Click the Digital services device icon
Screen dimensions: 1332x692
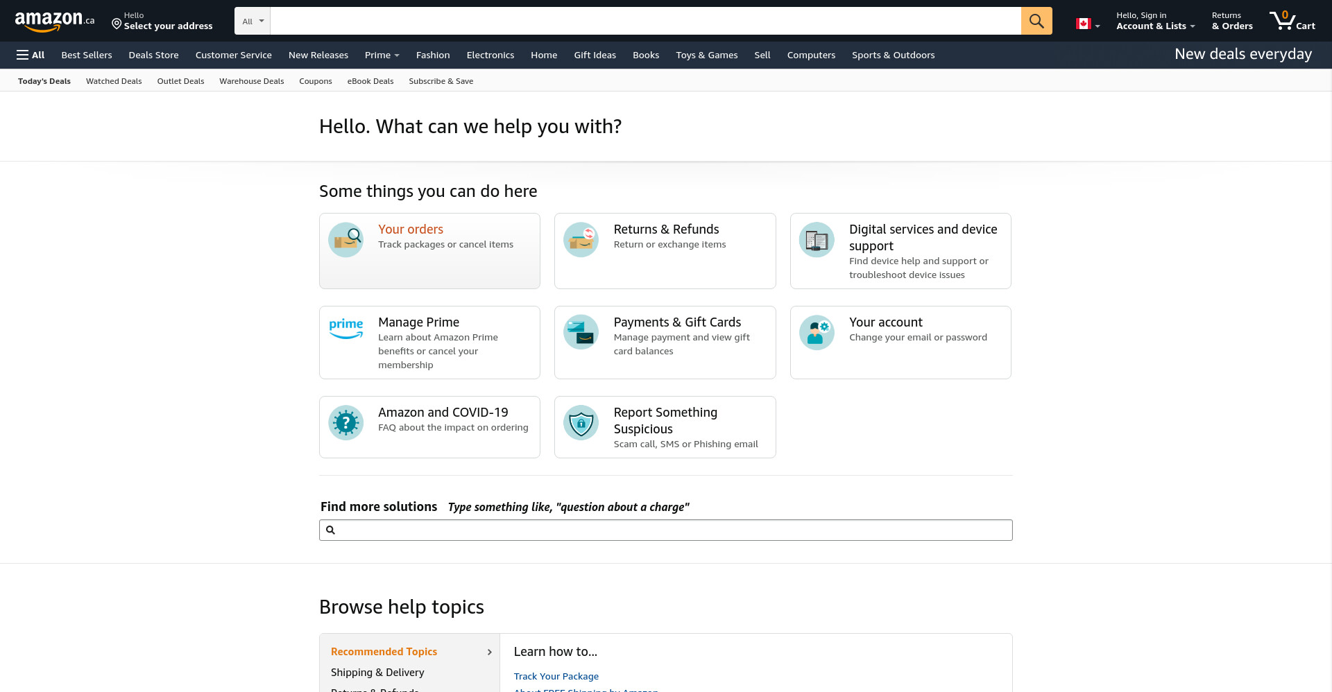pyautogui.click(x=817, y=239)
